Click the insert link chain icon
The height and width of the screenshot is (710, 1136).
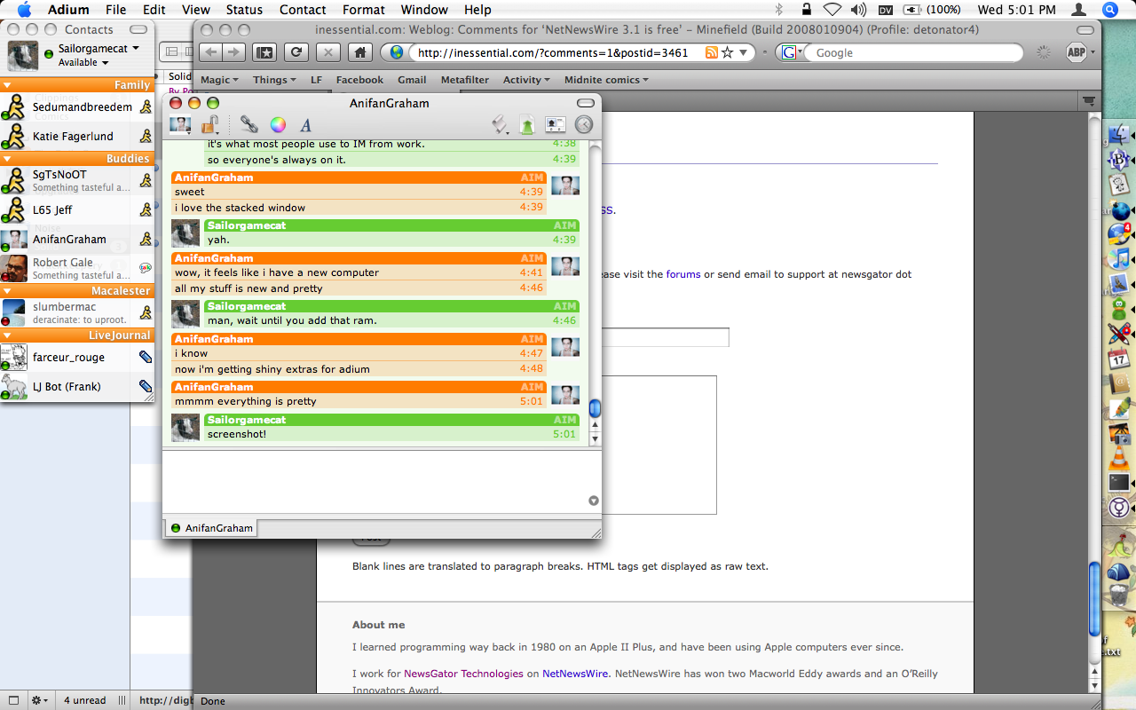248,125
